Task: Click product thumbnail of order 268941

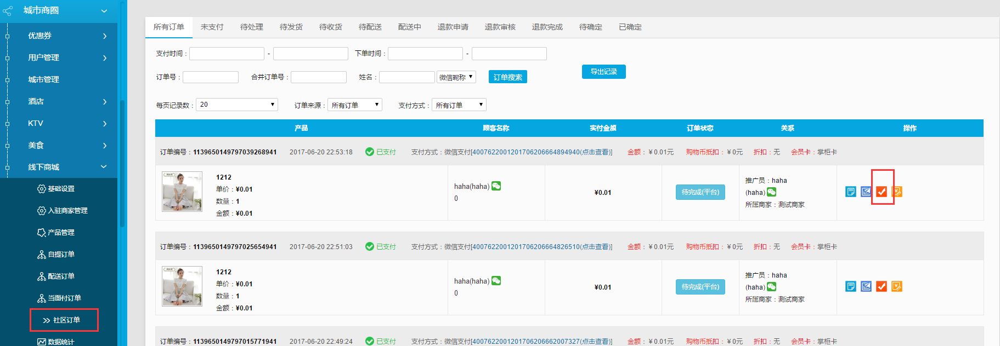Action: click(x=182, y=192)
